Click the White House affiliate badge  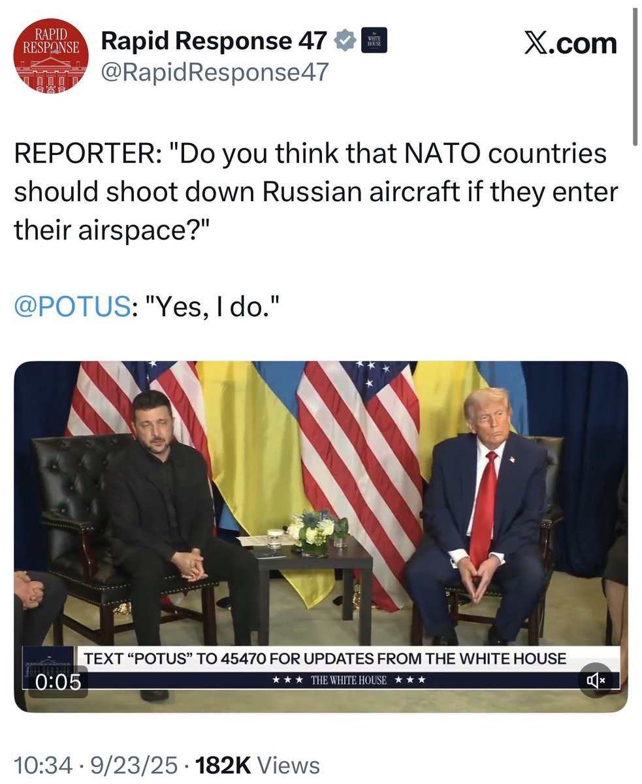coord(374,41)
